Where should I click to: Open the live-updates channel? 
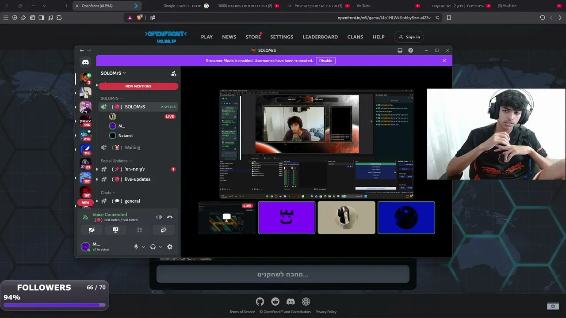click(x=138, y=179)
